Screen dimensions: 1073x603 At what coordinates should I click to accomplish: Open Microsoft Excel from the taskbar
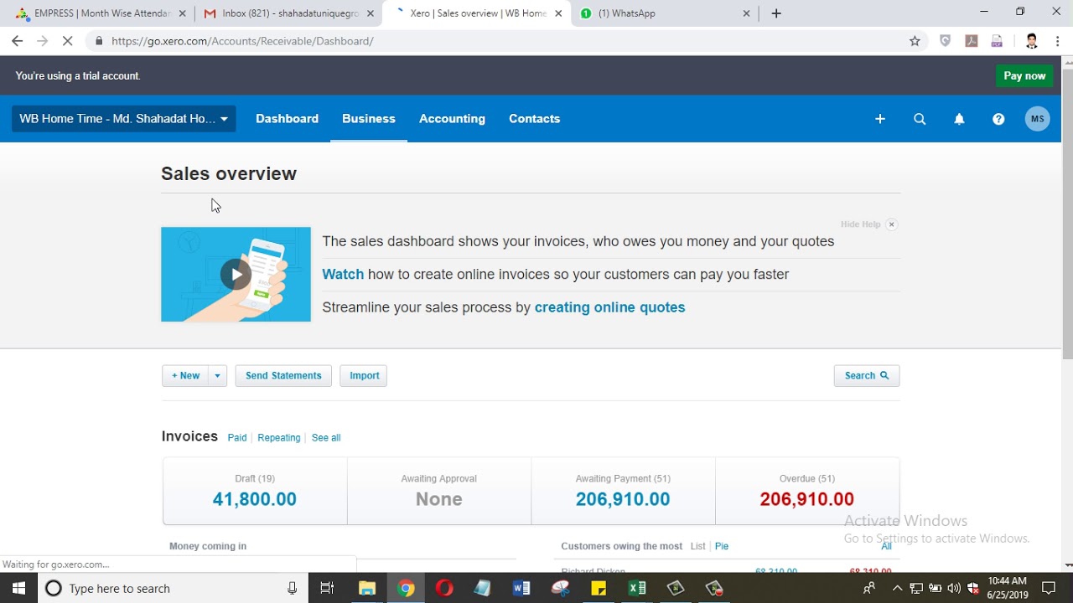click(x=637, y=588)
